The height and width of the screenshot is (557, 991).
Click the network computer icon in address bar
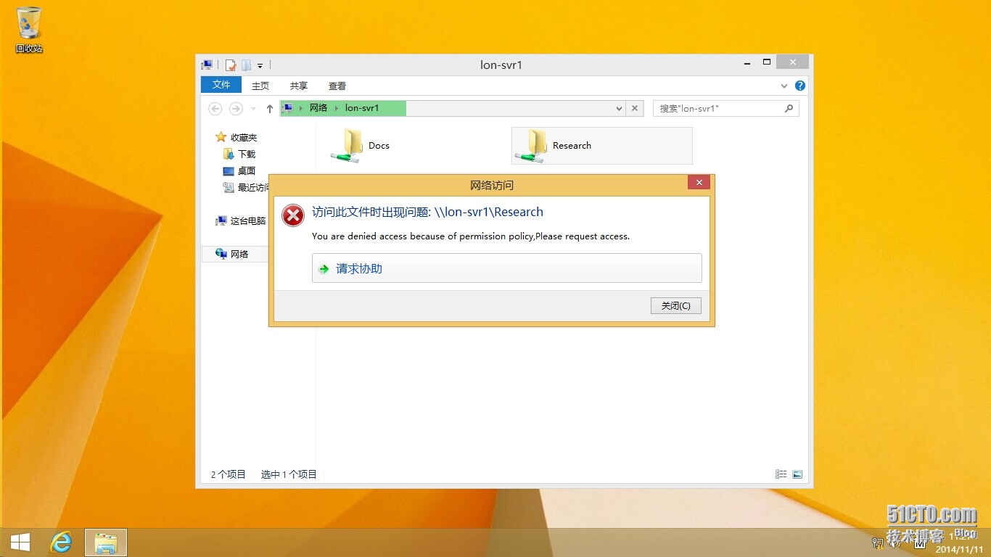click(x=288, y=108)
